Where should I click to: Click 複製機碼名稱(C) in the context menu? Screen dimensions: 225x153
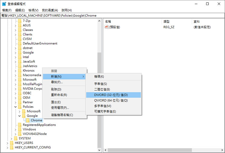point(64,115)
